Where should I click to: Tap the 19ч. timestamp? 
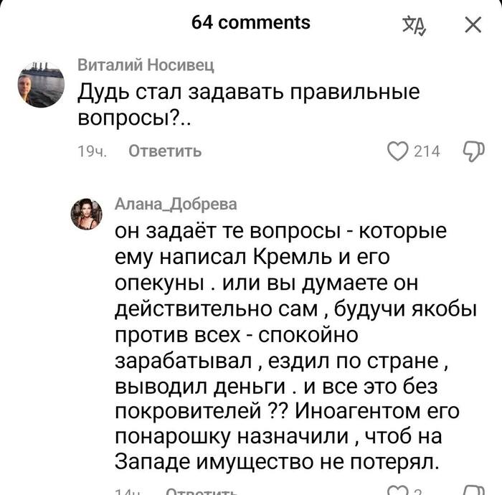coord(91,151)
